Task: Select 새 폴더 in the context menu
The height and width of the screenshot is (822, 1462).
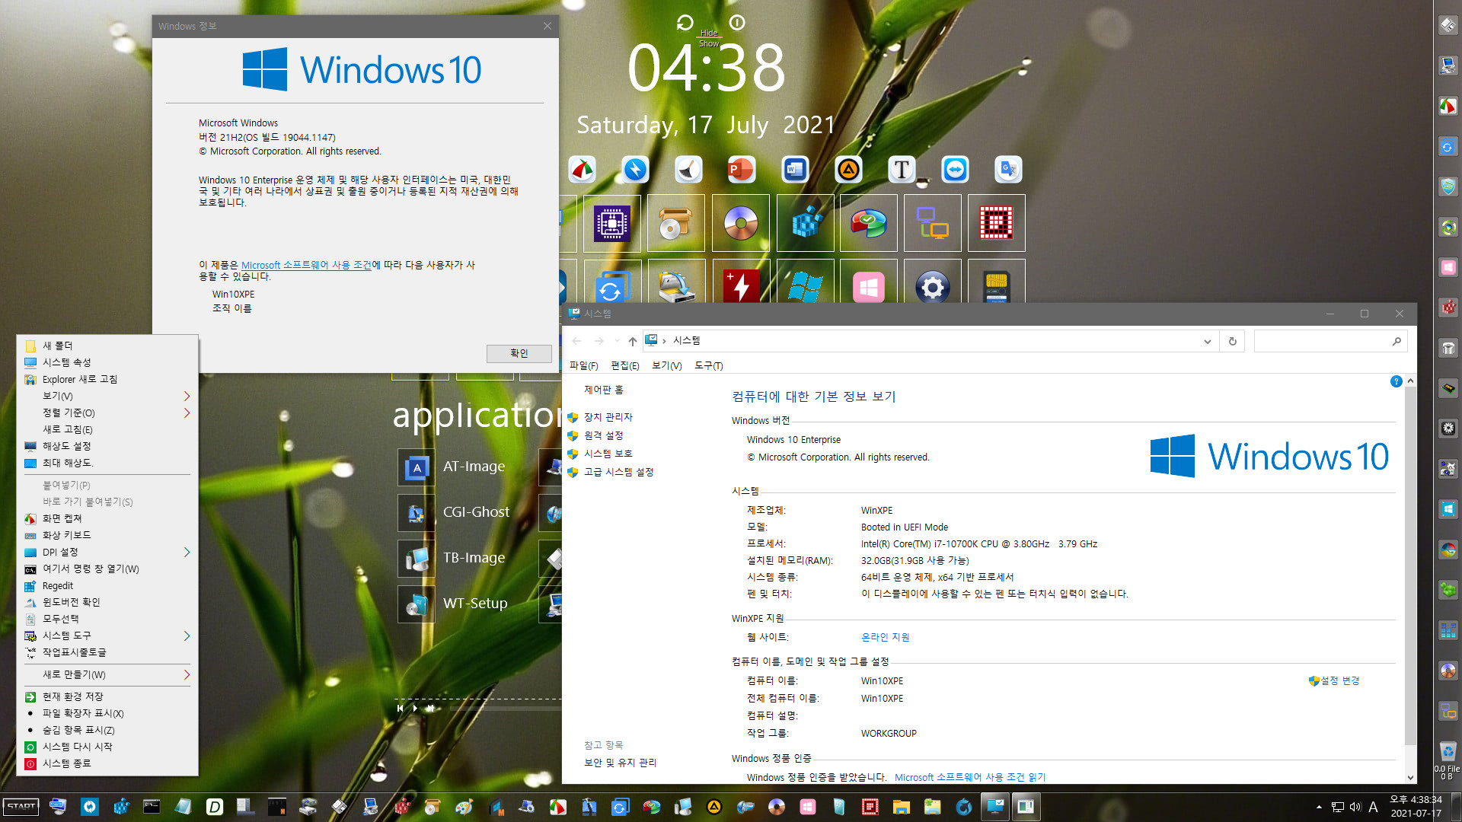Action: pyautogui.click(x=107, y=346)
